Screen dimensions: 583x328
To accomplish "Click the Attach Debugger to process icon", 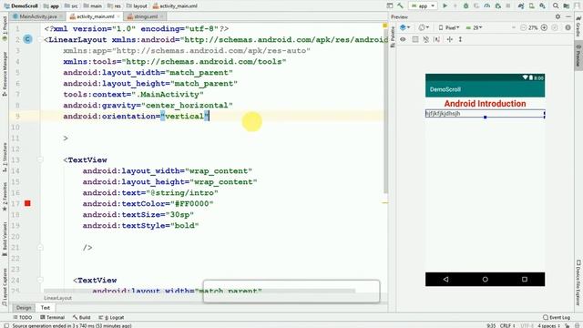I will point(498,6).
